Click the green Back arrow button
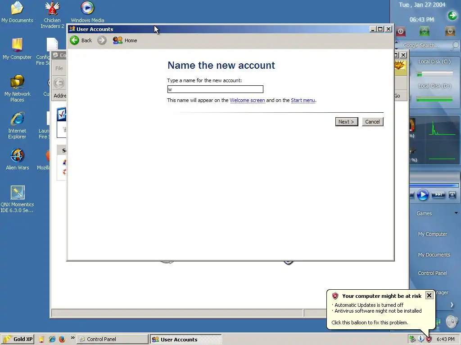461x345 pixels. click(x=74, y=40)
